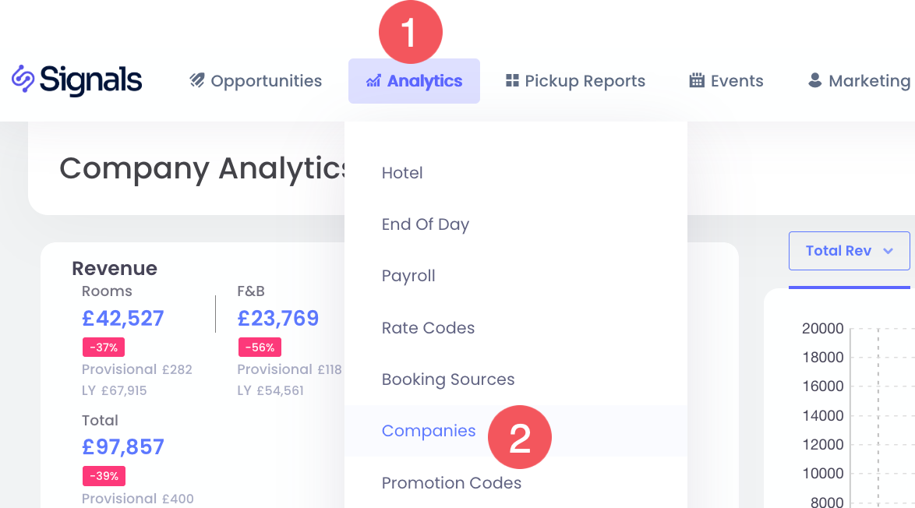The image size is (915, 508).
Task: Click the Pickup Reports grid icon
Action: (x=512, y=80)
